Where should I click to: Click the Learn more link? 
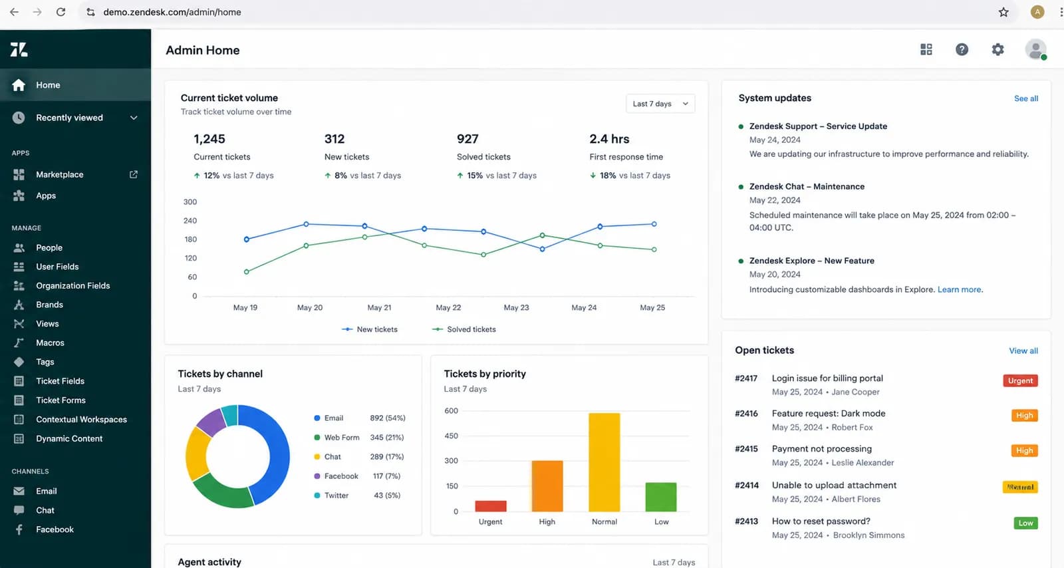(x=959, y=289)
